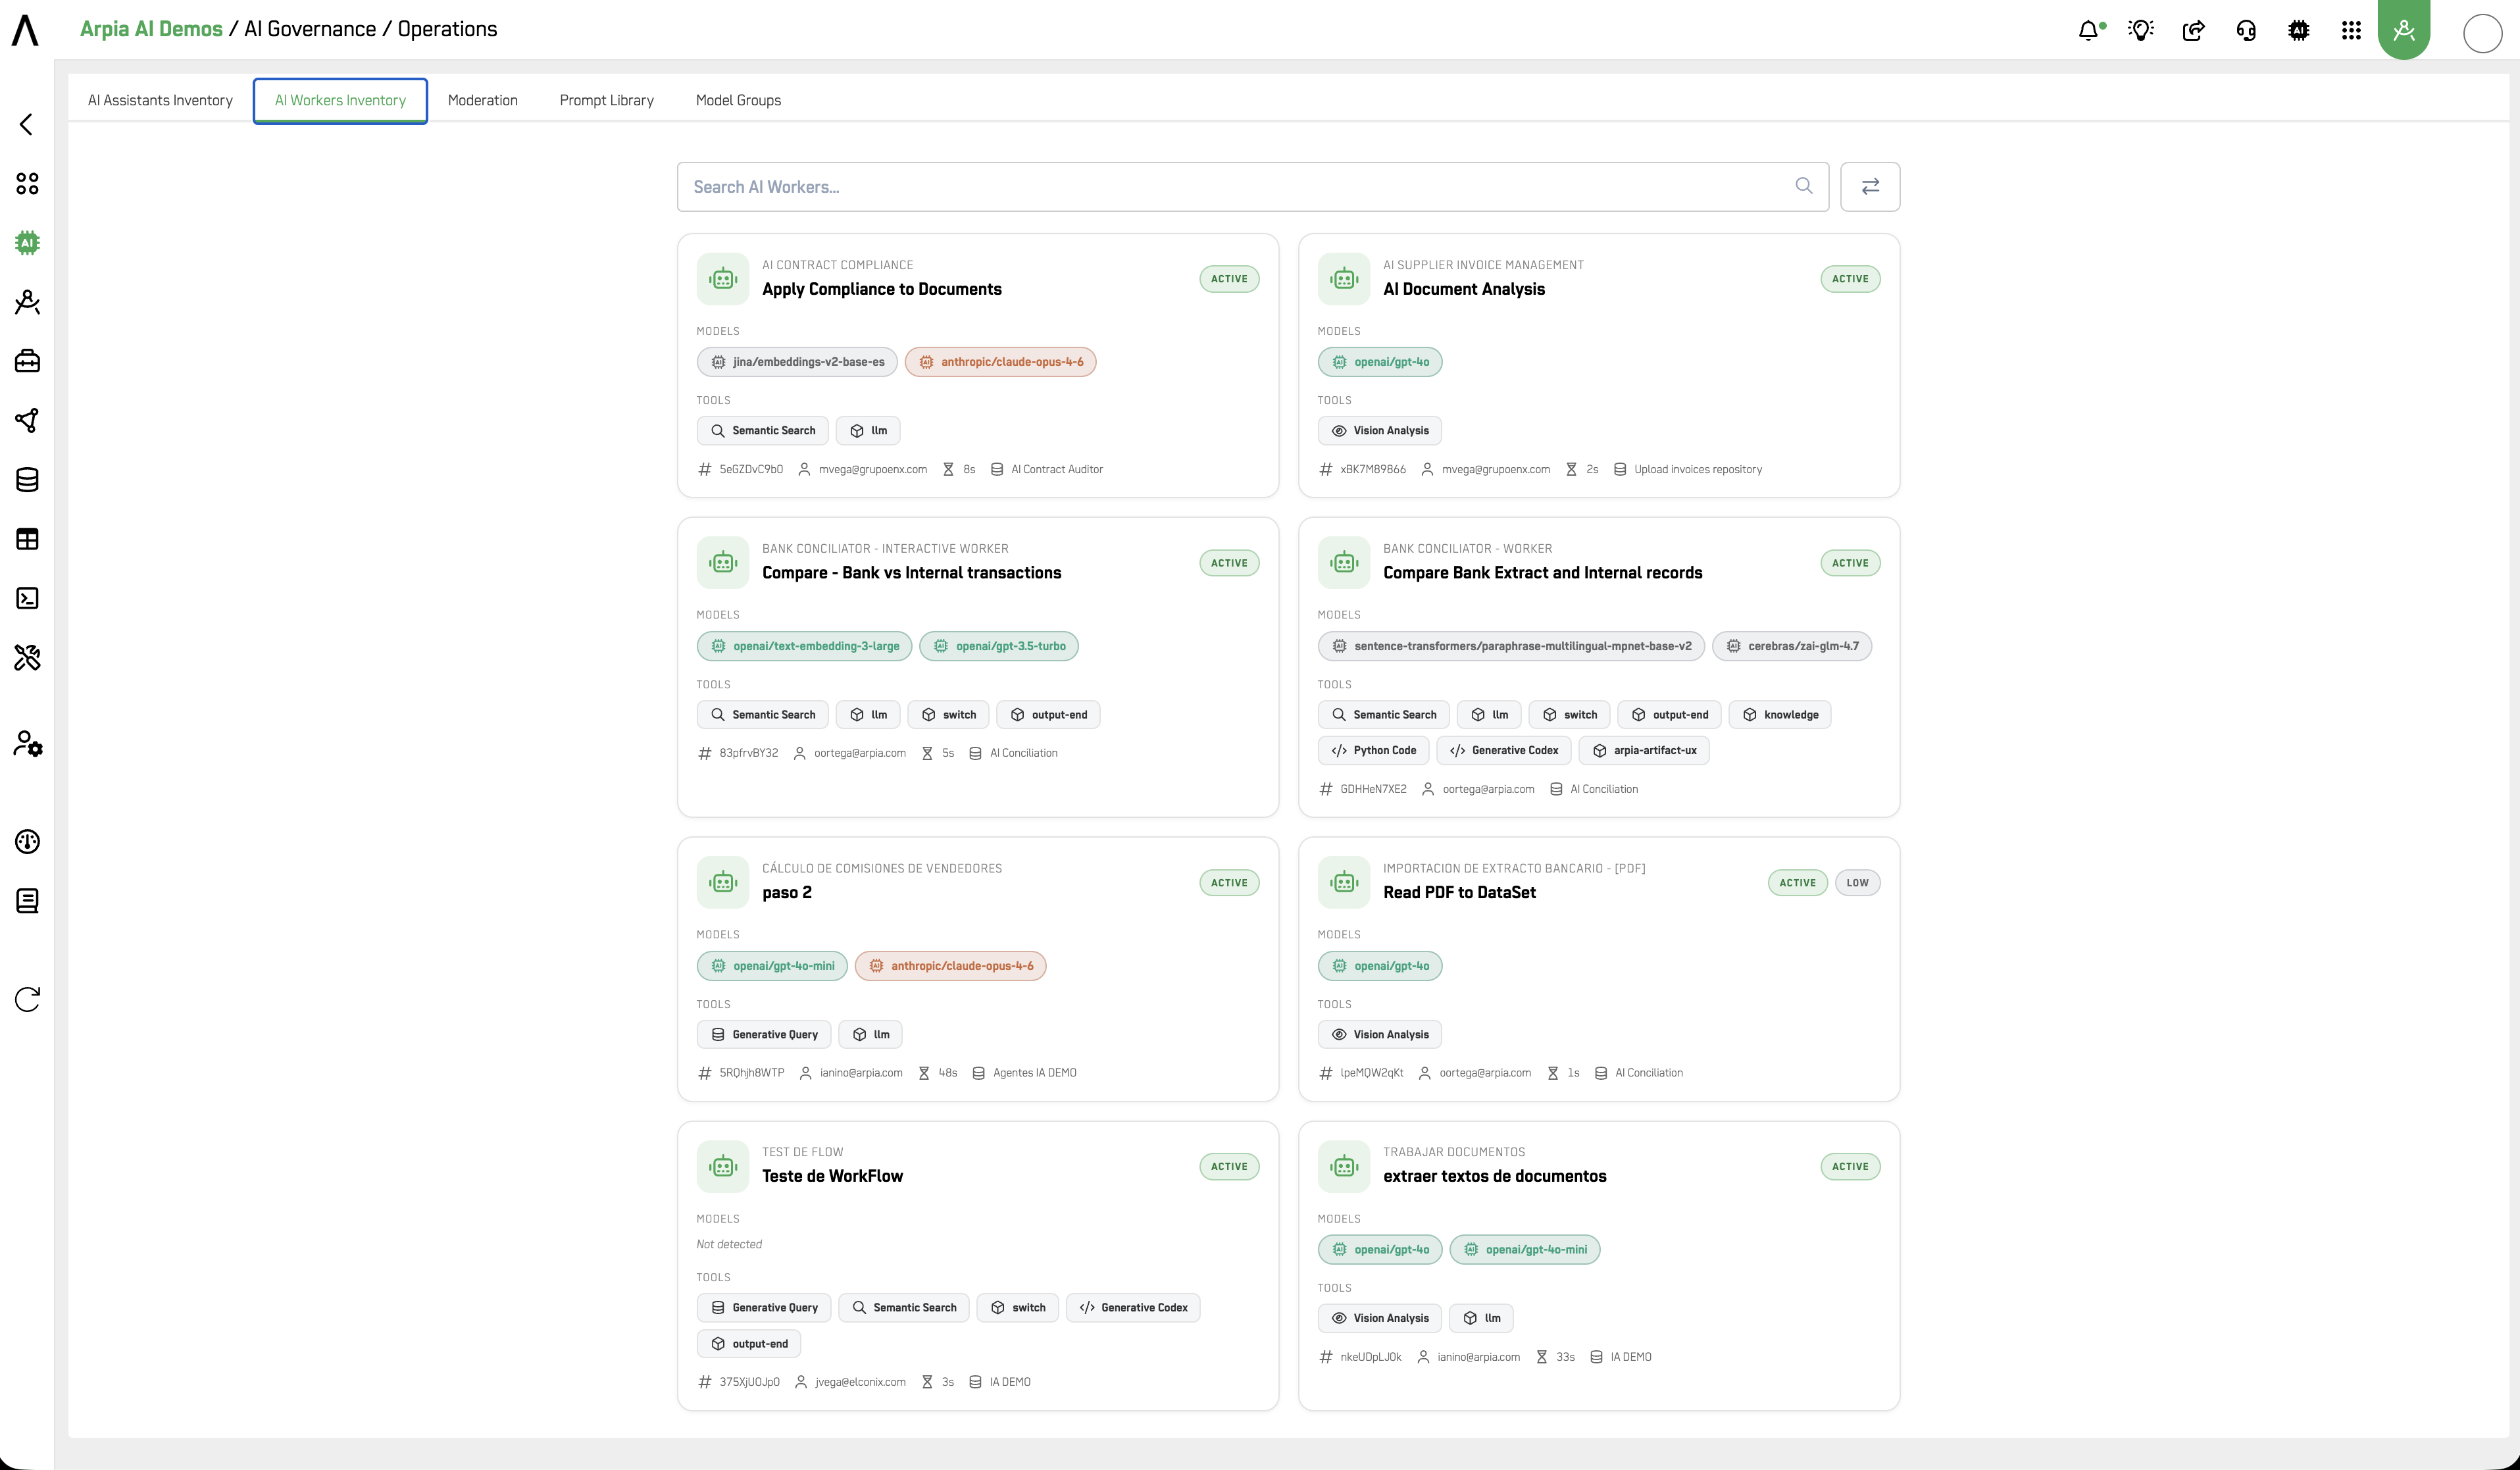The height and width of the screenshot is (1470, 2520).
Task: Open the crossed tools icon in sidebar
Action: pos(27,657)
